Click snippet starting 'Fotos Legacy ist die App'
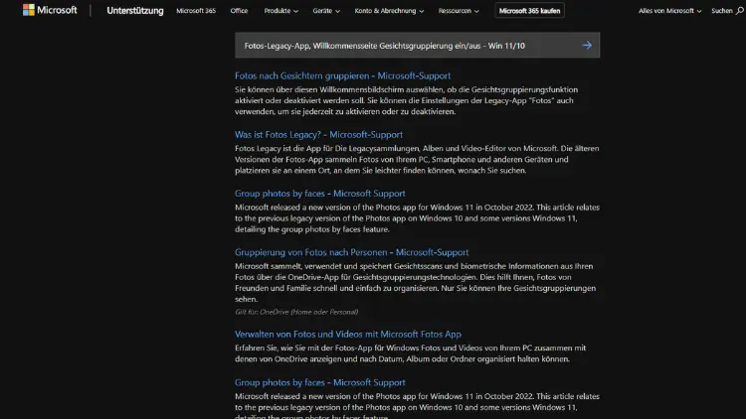746x419 pixels. [x=417, y=159]
